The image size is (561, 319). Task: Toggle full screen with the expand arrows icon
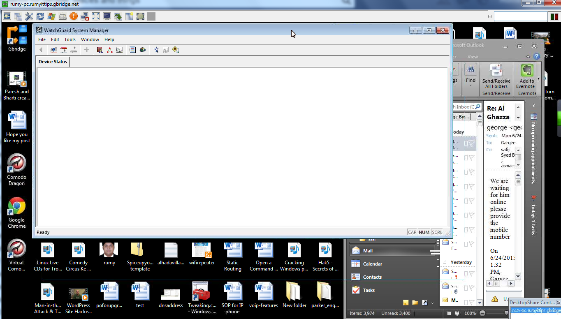[x=96, y=16]
